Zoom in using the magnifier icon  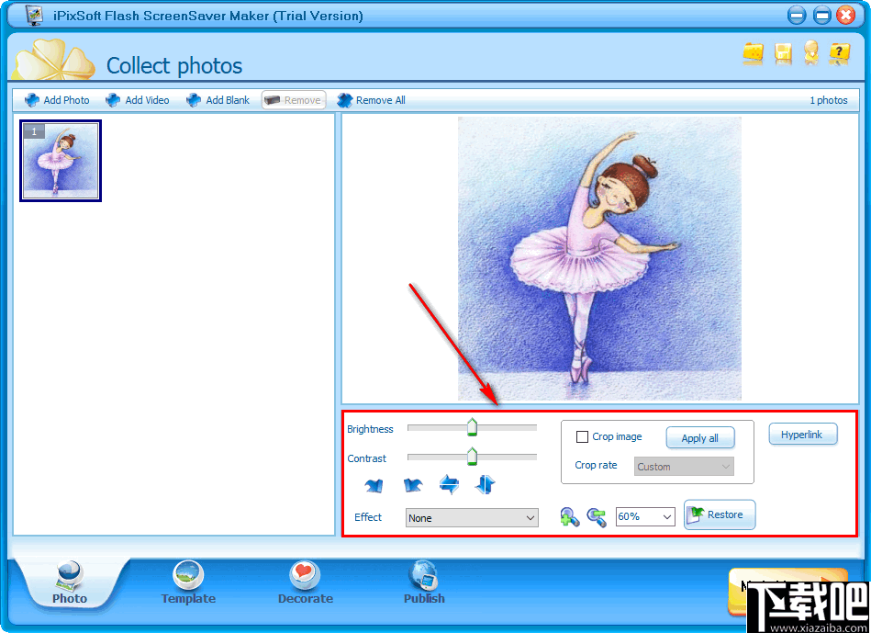click(570, 516)
